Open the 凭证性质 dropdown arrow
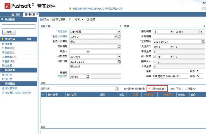Viewport: 206px width, 134px height. [x=119, y=32]
